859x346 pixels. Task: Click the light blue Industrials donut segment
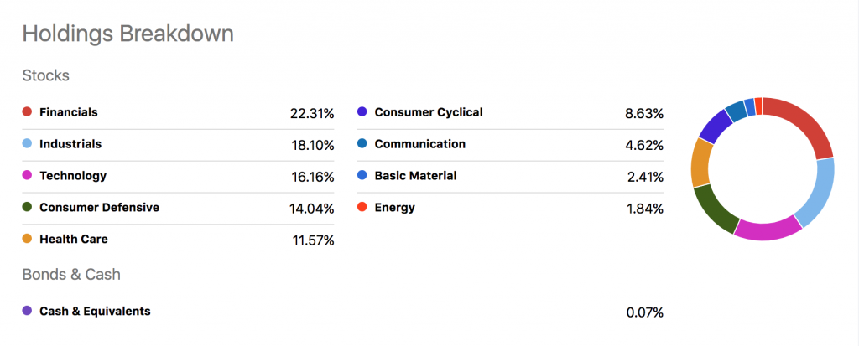[x=817, y=192]
